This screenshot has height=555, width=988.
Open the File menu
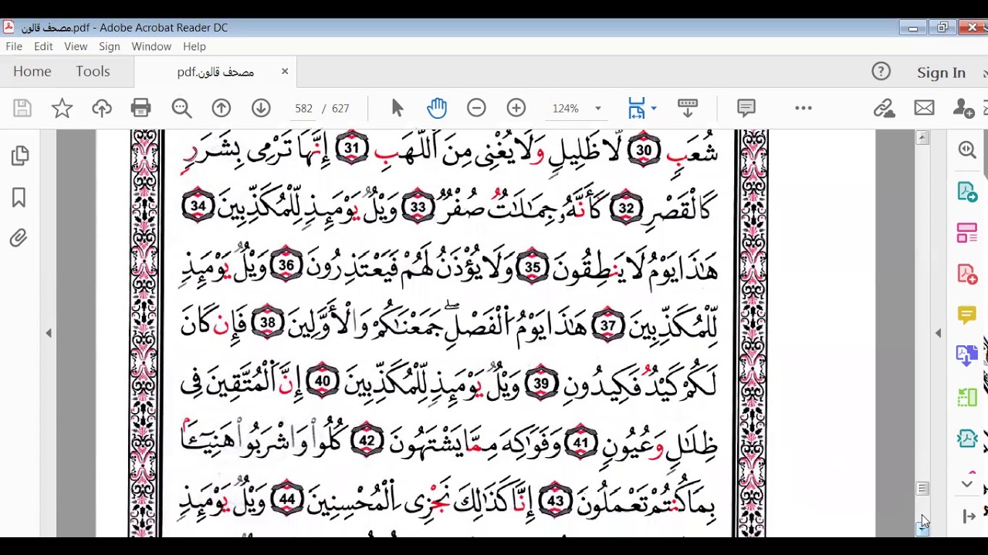coord(14,46)
